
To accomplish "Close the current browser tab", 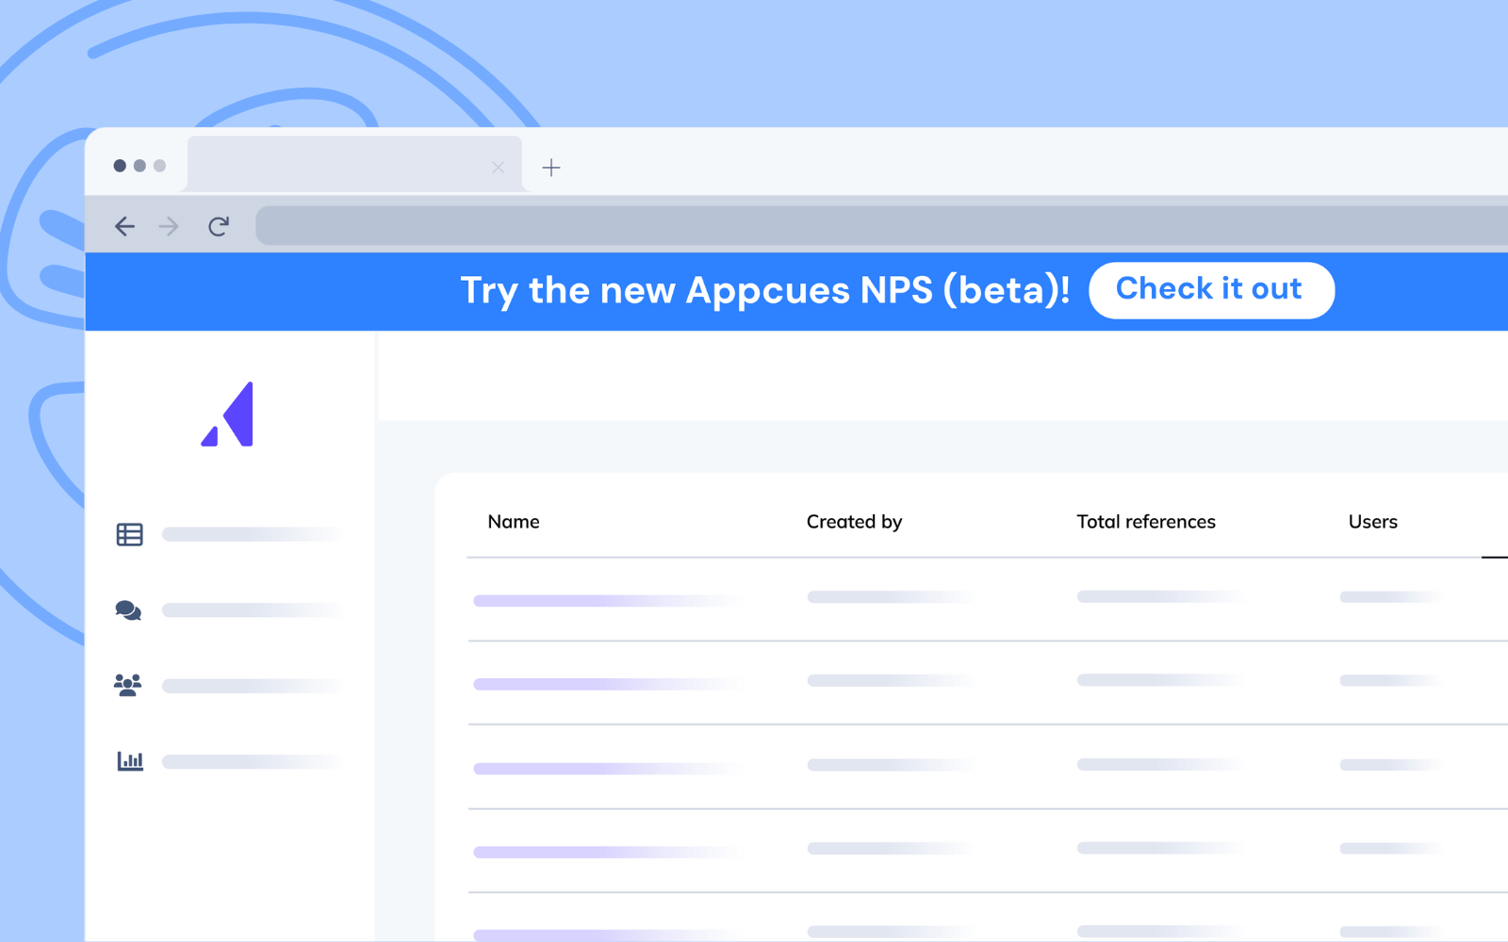I will (499, 168).
